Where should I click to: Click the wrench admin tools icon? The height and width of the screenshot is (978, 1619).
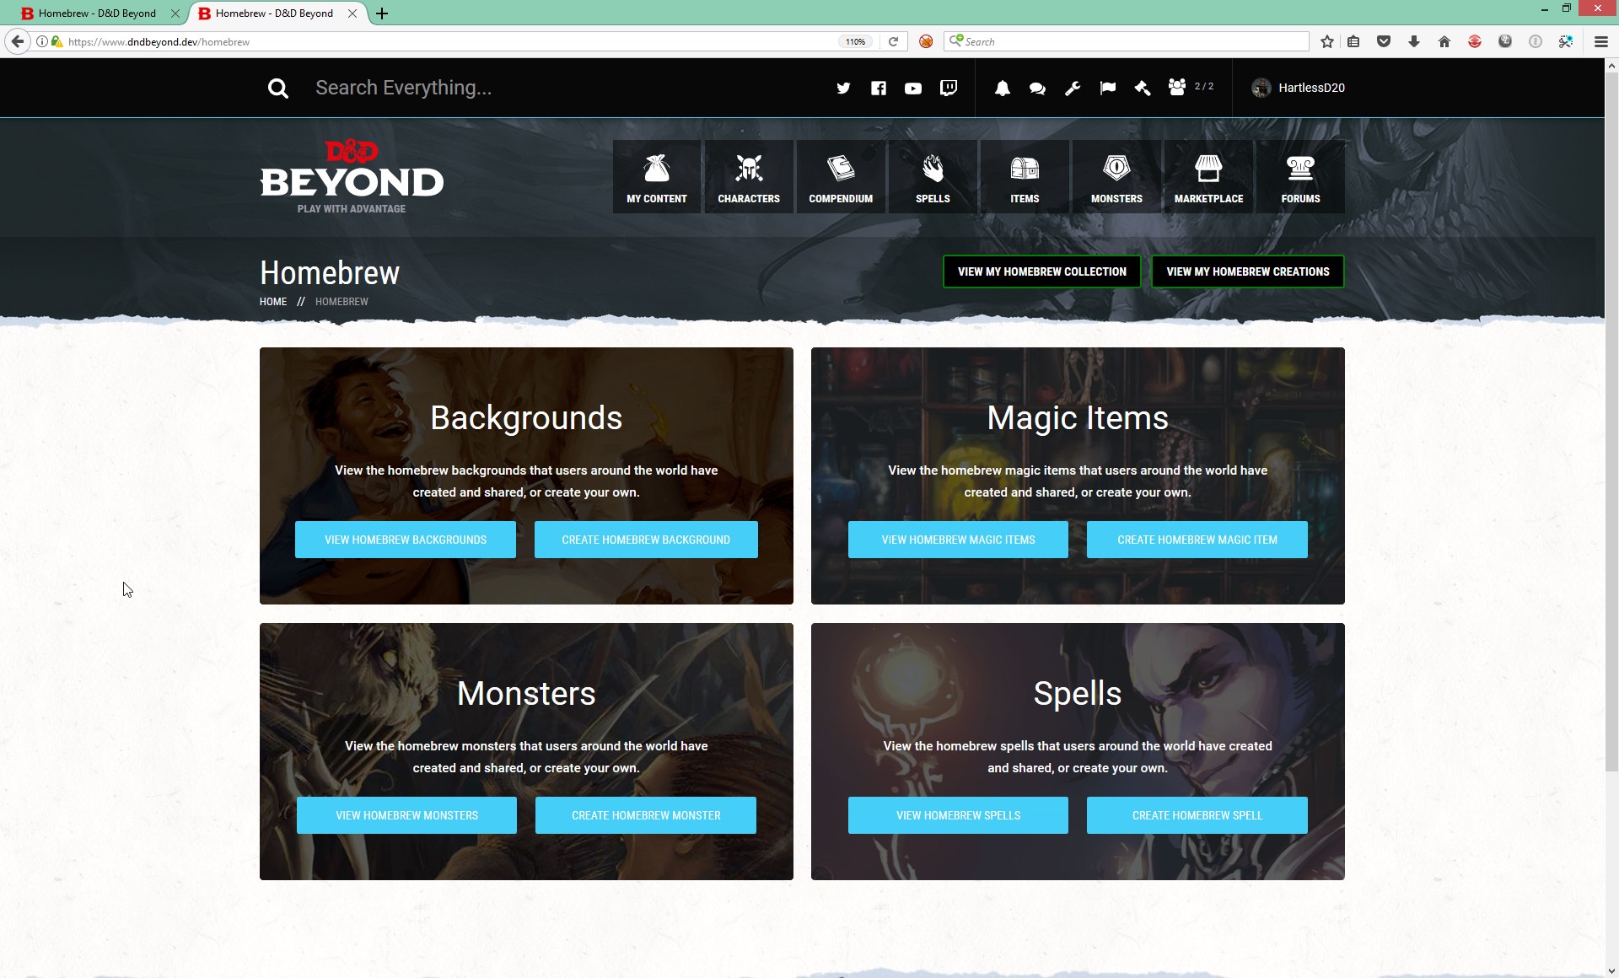point(1073,88)
